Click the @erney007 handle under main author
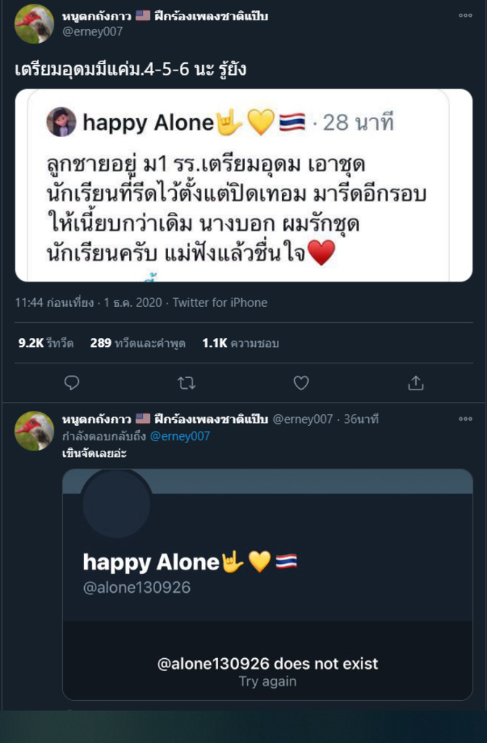This screenshot has height=743, width=487. tap(92, 32)
